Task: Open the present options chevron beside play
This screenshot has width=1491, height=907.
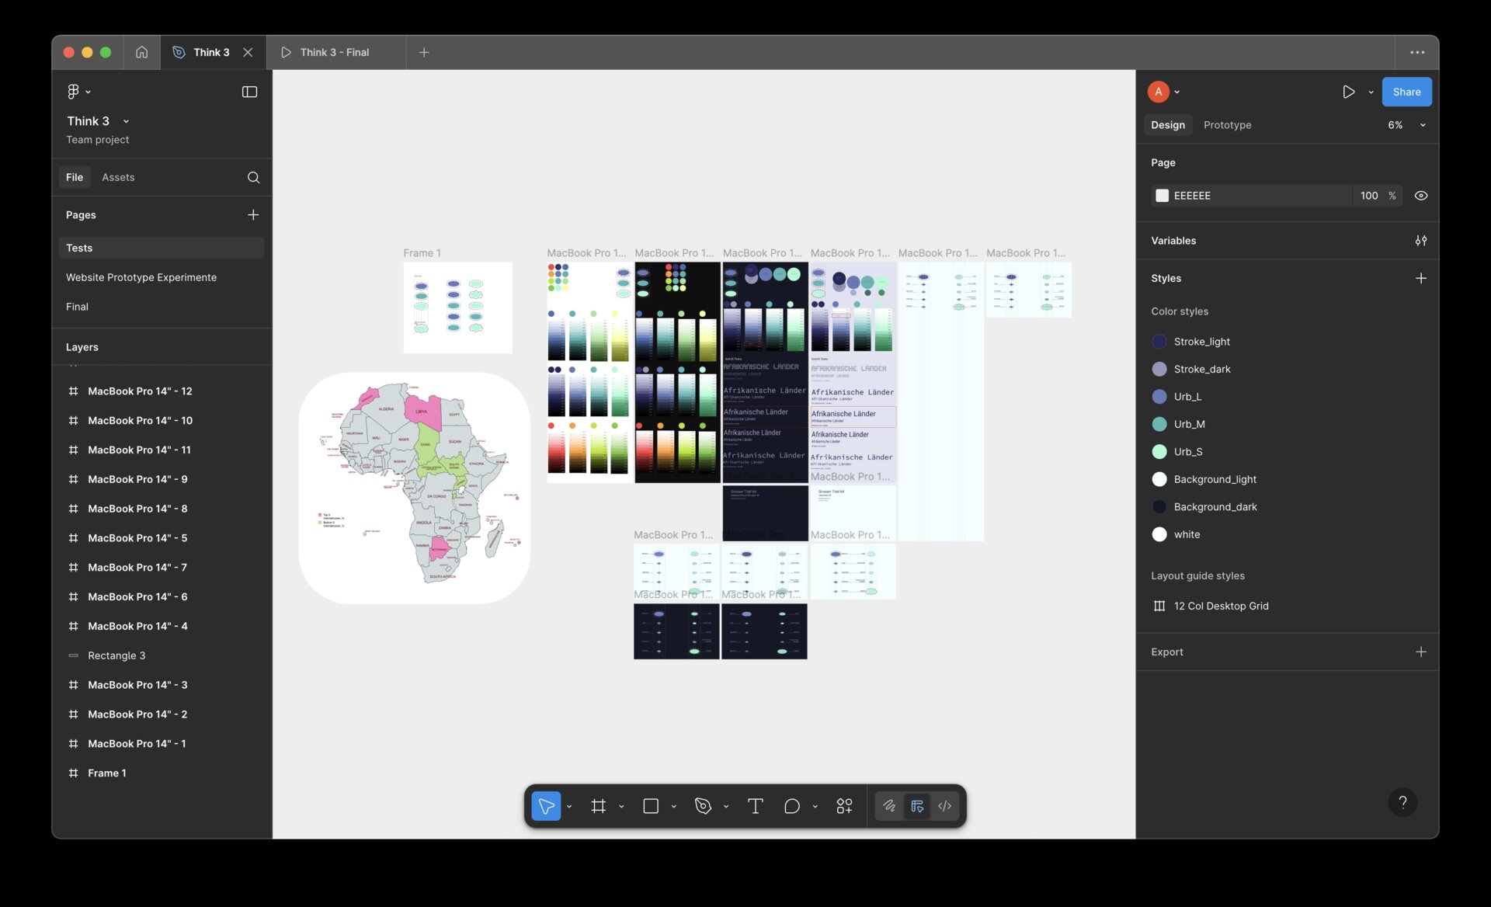Action: click(1371, 92)
